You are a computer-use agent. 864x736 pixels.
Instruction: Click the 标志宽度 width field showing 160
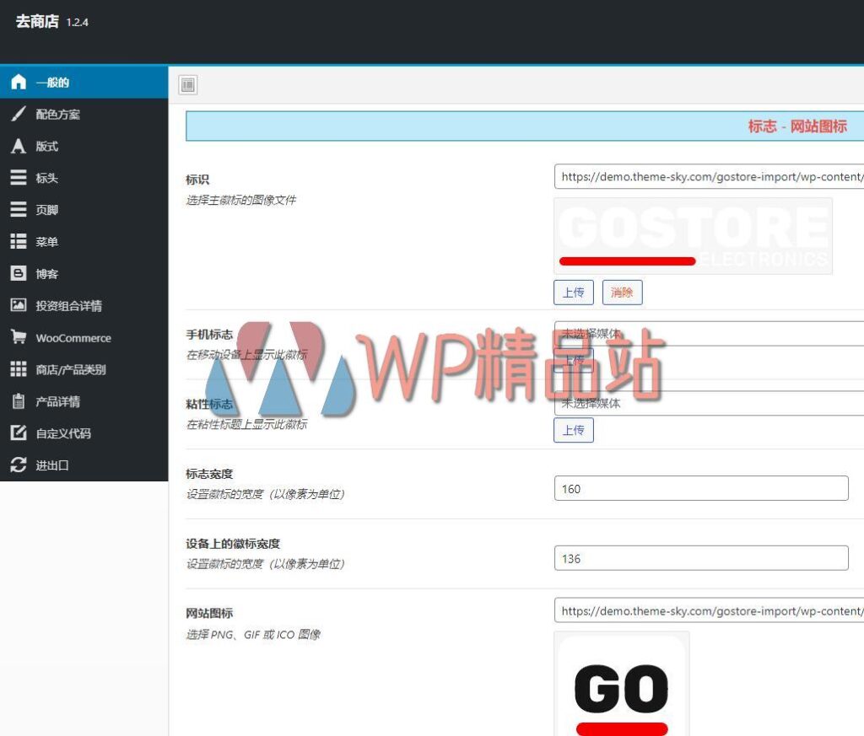click(x=700, y=487)
